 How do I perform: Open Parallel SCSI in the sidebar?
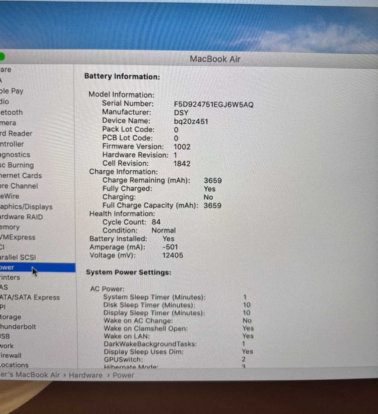tap(18, 257)
